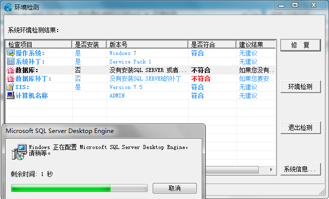This screenshot has height=199, width=329.
Task: Click 没有安装SQL SERVER 或者... cell
Action: coord(148,70)
